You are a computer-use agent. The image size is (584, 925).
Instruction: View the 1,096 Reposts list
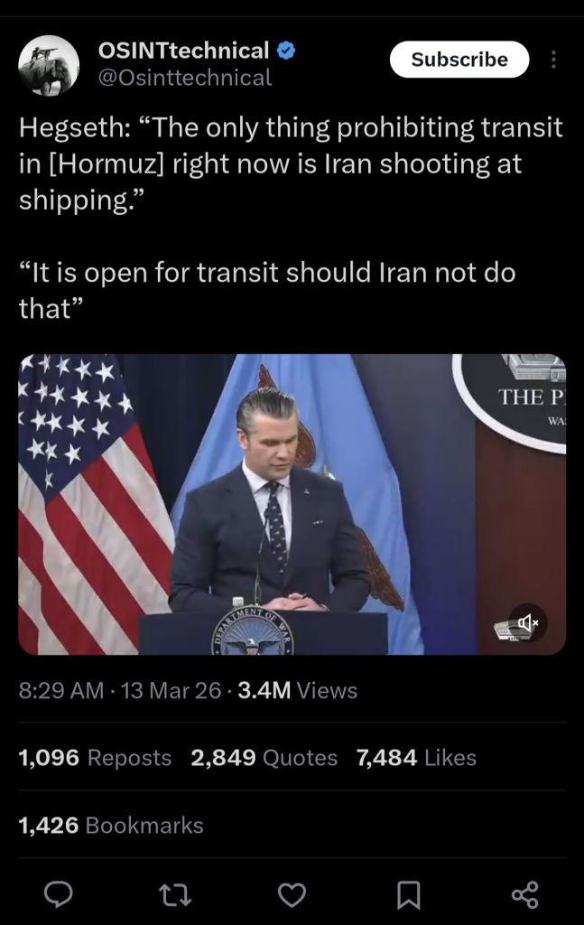pos(95,758)
